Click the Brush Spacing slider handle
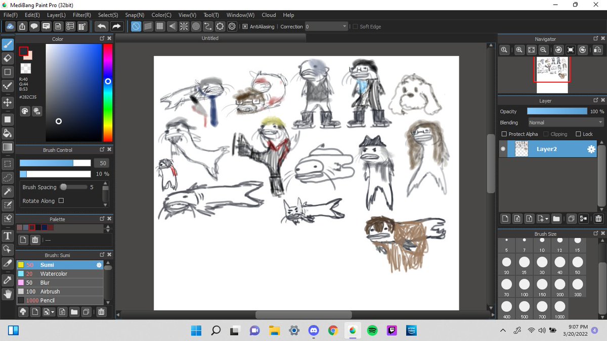Viewport: 607px width, 341px height. (x=63, y=187)
